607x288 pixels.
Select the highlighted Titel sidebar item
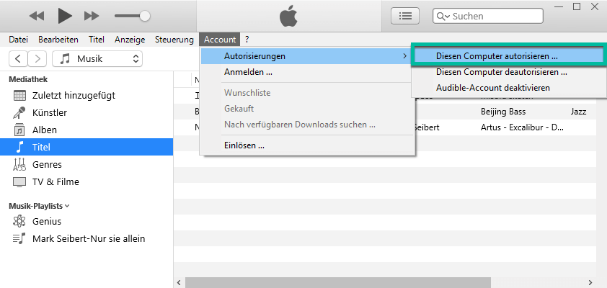pyautogui.click(x=87, y=147)
